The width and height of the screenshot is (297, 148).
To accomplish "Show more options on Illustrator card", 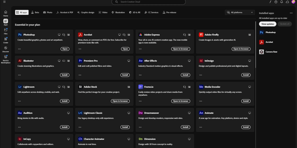I will tap(20, 75).
